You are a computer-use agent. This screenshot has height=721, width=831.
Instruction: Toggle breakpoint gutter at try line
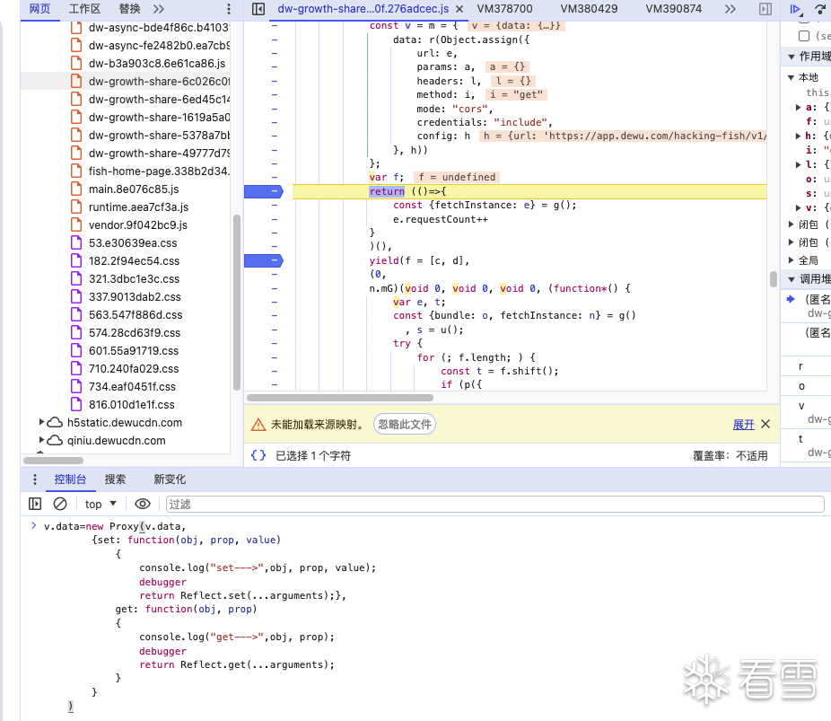[x=275, y=343]
